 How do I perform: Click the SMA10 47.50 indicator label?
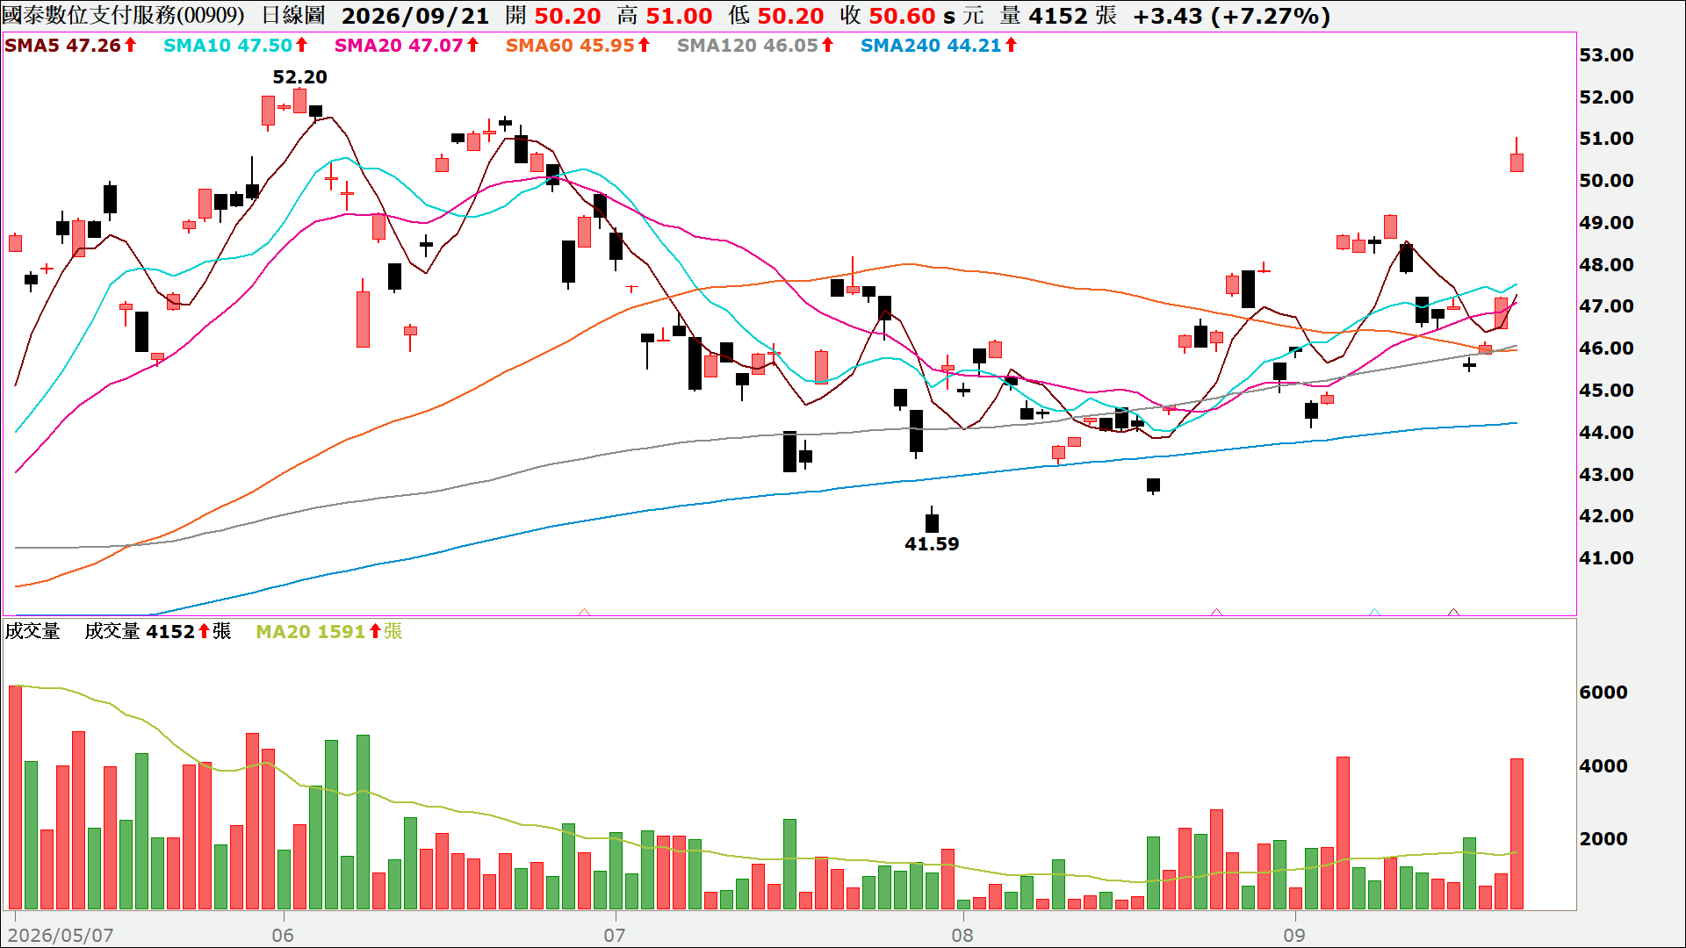tap(235, 46)
